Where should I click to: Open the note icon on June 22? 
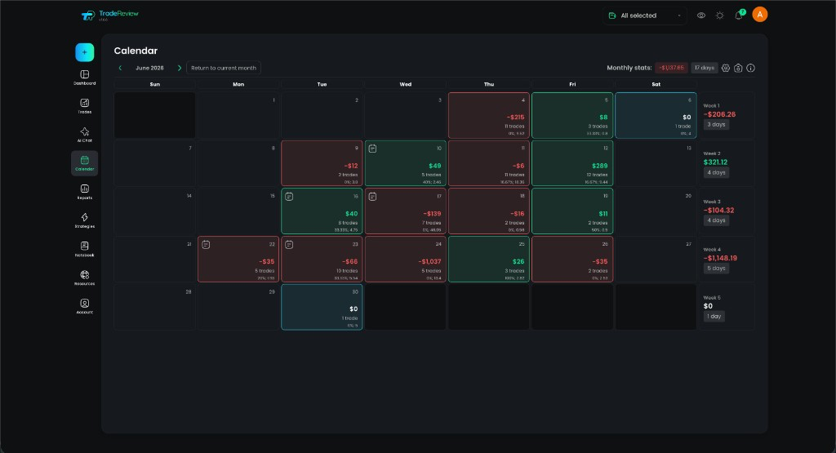(x=206, y=245)
